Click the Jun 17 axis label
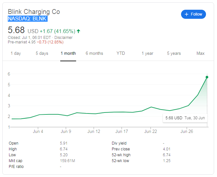Image resolution: width=217 pixels, height=177 pixels. point(122,131)
